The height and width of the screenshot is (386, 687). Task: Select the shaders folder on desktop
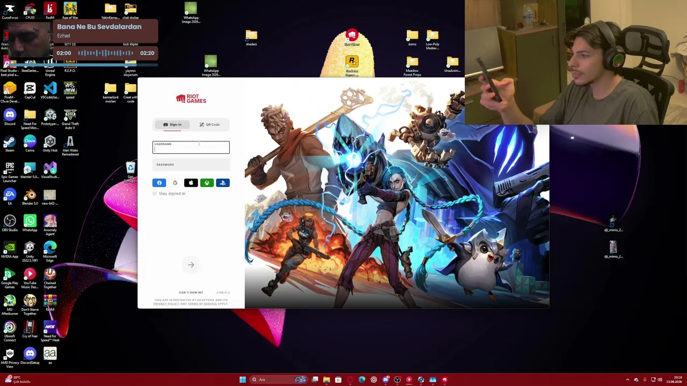pyautogui.click(x=251, y=38)
